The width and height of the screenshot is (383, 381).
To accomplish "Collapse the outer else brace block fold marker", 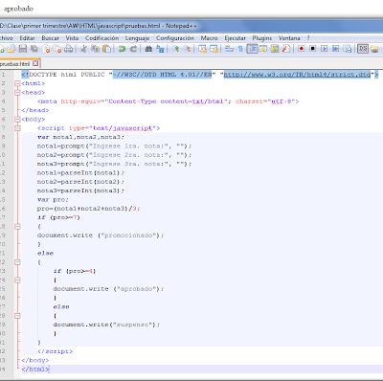I will (17, 262).
